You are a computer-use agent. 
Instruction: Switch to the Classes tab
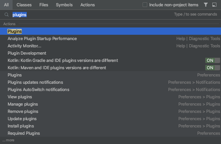[24, 5]
